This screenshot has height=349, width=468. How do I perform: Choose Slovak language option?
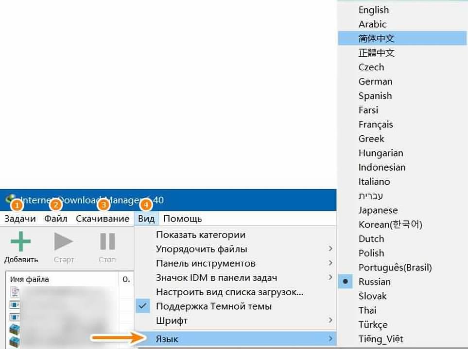[x=402, y=296]
